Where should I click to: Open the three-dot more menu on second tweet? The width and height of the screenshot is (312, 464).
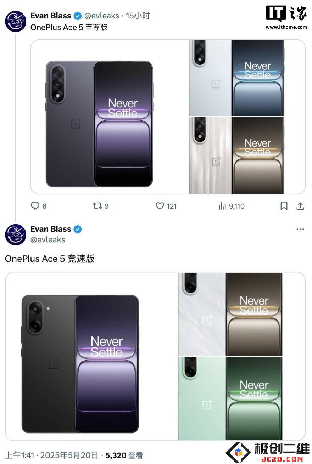(x=300, y=230)
